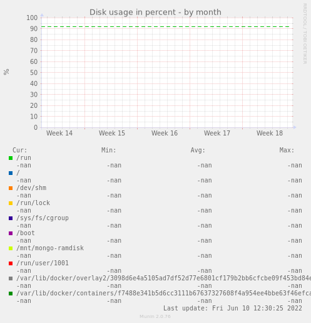This screenshot has width=311, height=323.
Task: Click the Week 14 axis label
Action: 59,133
